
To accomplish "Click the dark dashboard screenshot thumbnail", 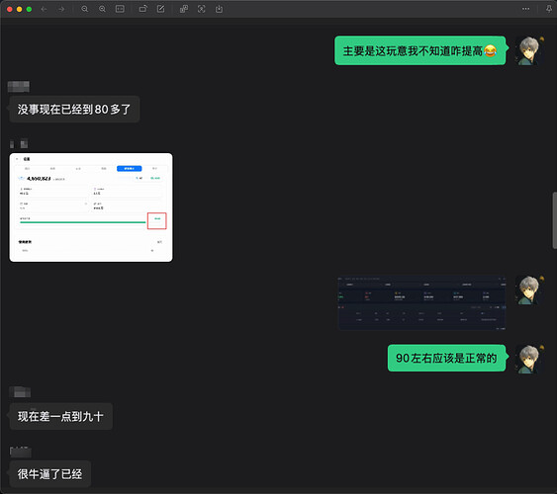I will pos(422,303).
